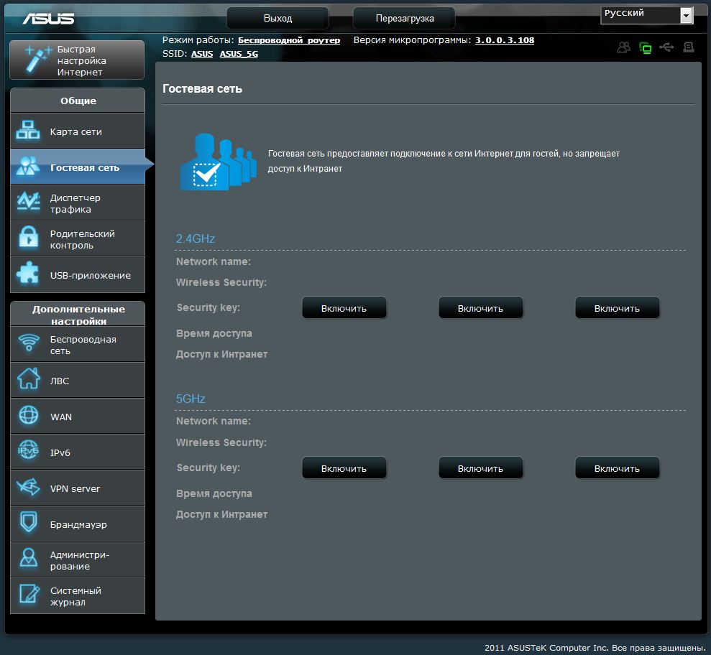This screenshot has height=655, width=711.
Task: Open VPN server settings
Action: (78, 488)
